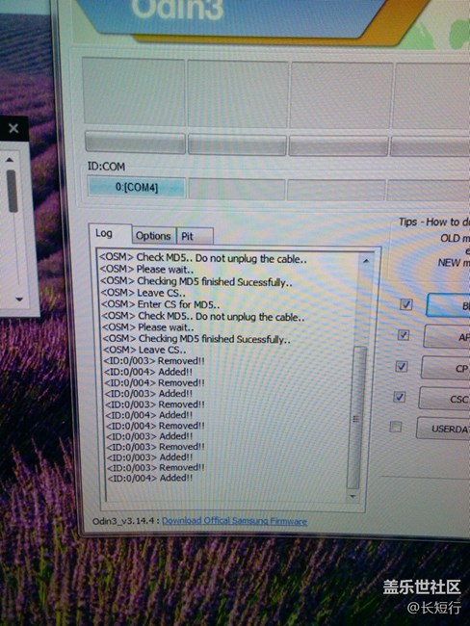Uncheck the BL file checkbox
Image resolution: width=470 pixels, height=626 pixels.
[406, 304]
